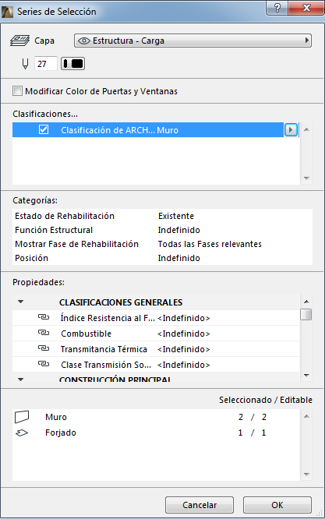This screenshot has height=519, width=325.
Task: Select Estado de Rehabilitación category row
Action: click(162, 216)
